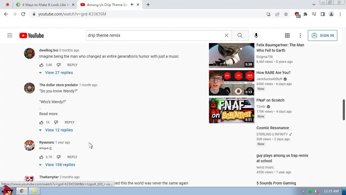Dislike The dollar store predator's comment
Viewport: 346px width, 195px height.
click(x=56, y=122)
